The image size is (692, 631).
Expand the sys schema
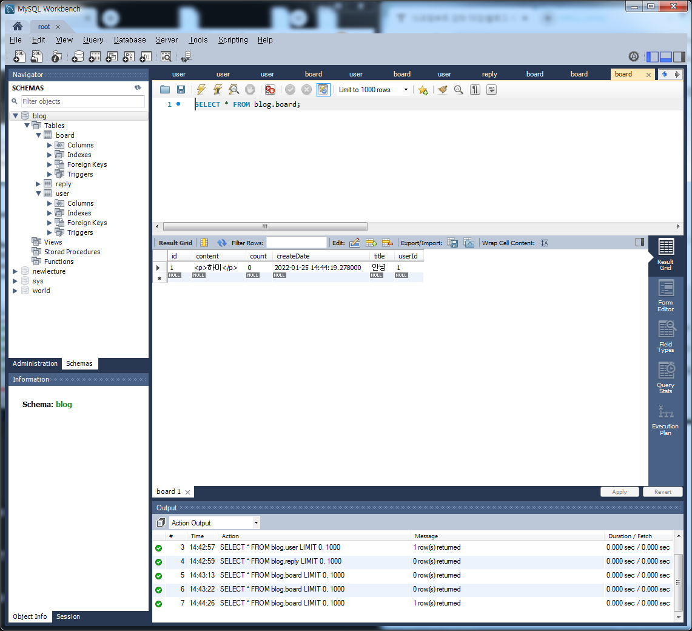pyautogui.click(x=15, y=281)
